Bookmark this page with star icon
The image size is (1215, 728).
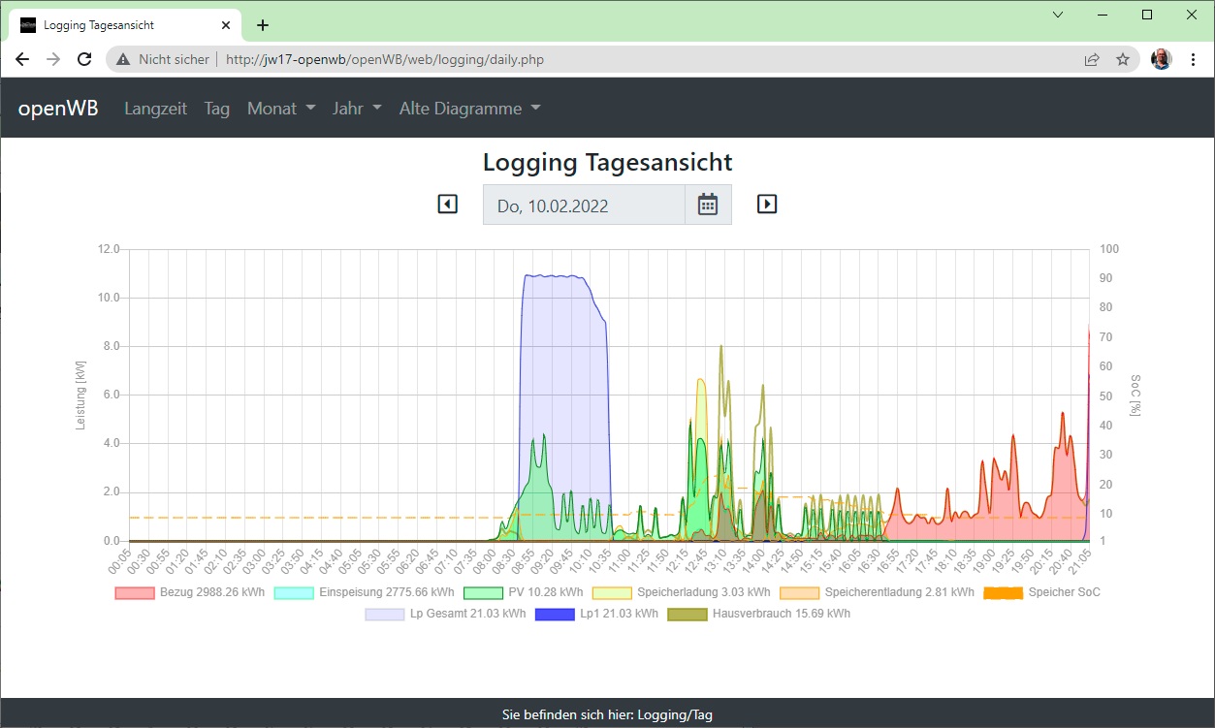(x=1123, y=59)
